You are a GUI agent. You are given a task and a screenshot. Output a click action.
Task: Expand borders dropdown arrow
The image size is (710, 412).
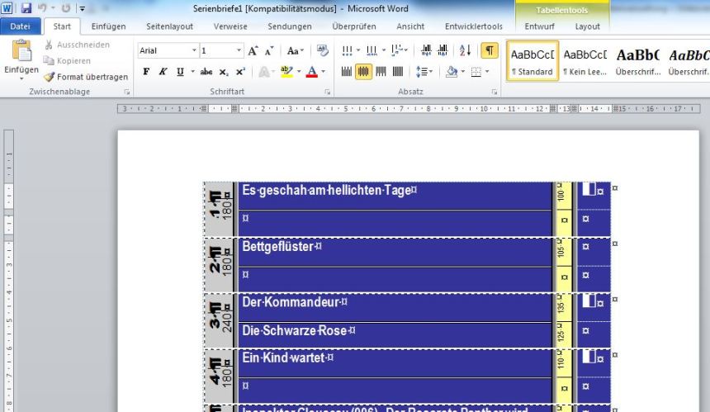(x=487, y=72)
